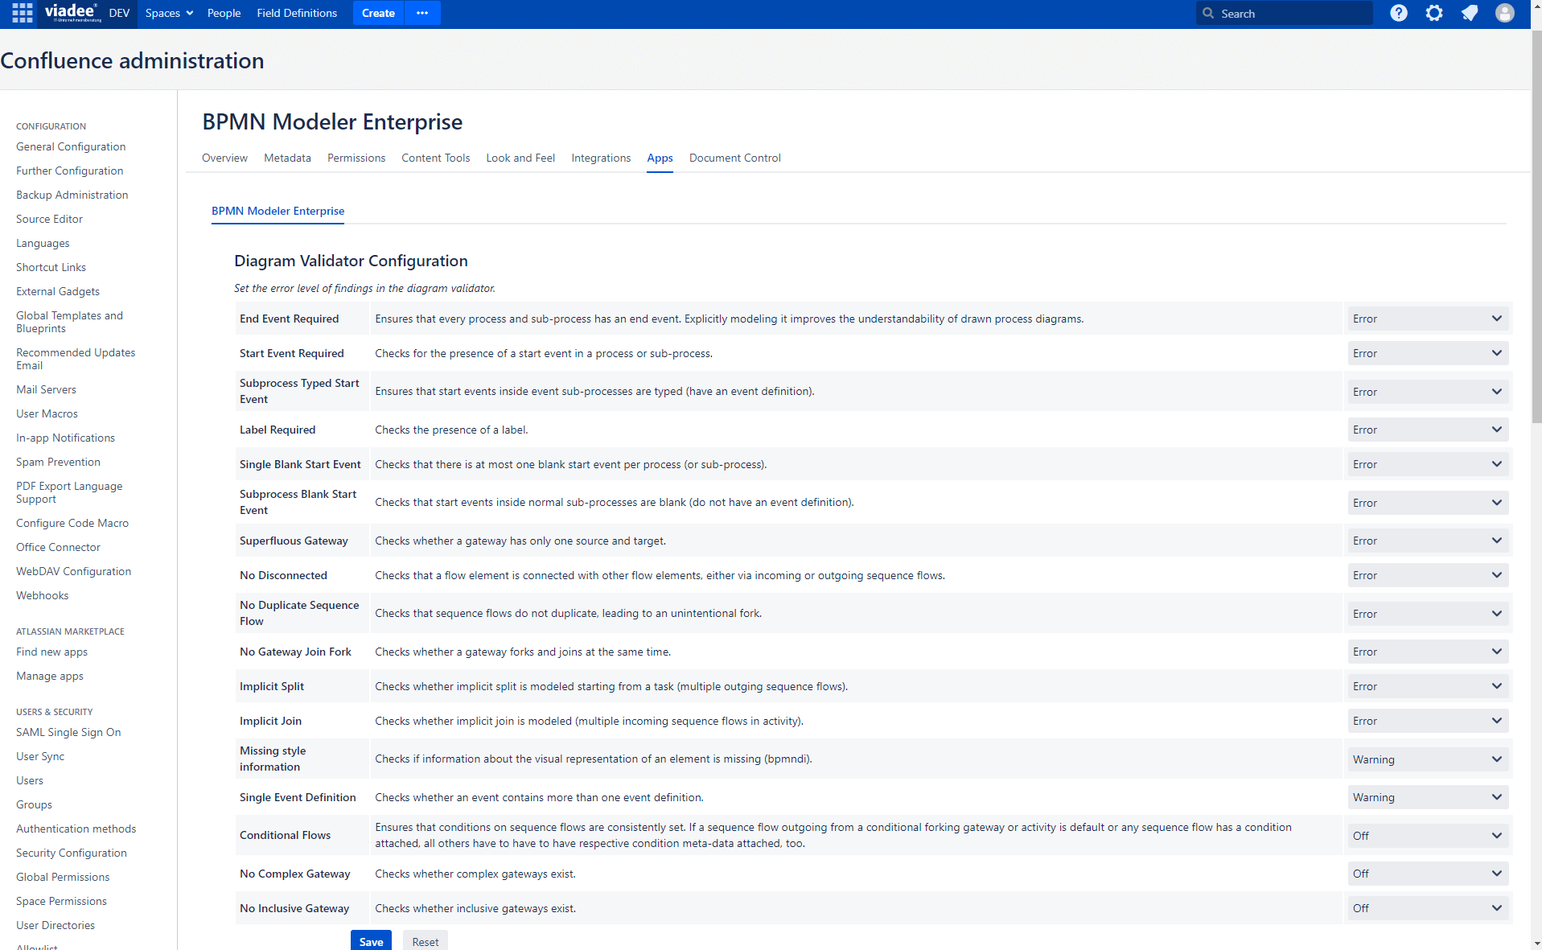Click the Create button
1542x950 pixels.
[378, 13]
